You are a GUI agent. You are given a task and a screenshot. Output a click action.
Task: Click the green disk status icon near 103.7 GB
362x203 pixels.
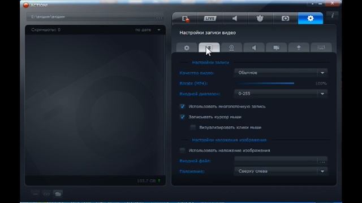click(159, 180)
